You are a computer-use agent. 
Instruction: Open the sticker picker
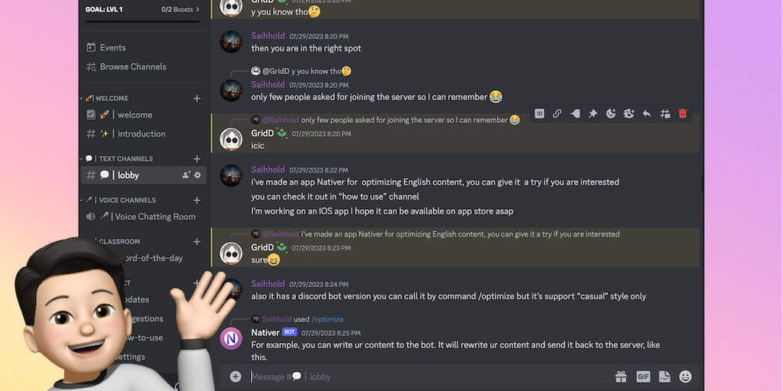664,376
